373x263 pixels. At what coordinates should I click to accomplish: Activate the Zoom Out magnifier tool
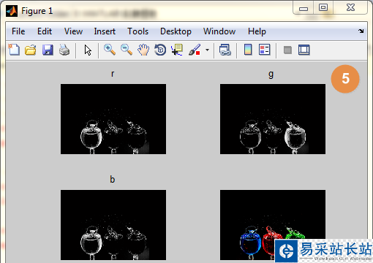point(127,50)
